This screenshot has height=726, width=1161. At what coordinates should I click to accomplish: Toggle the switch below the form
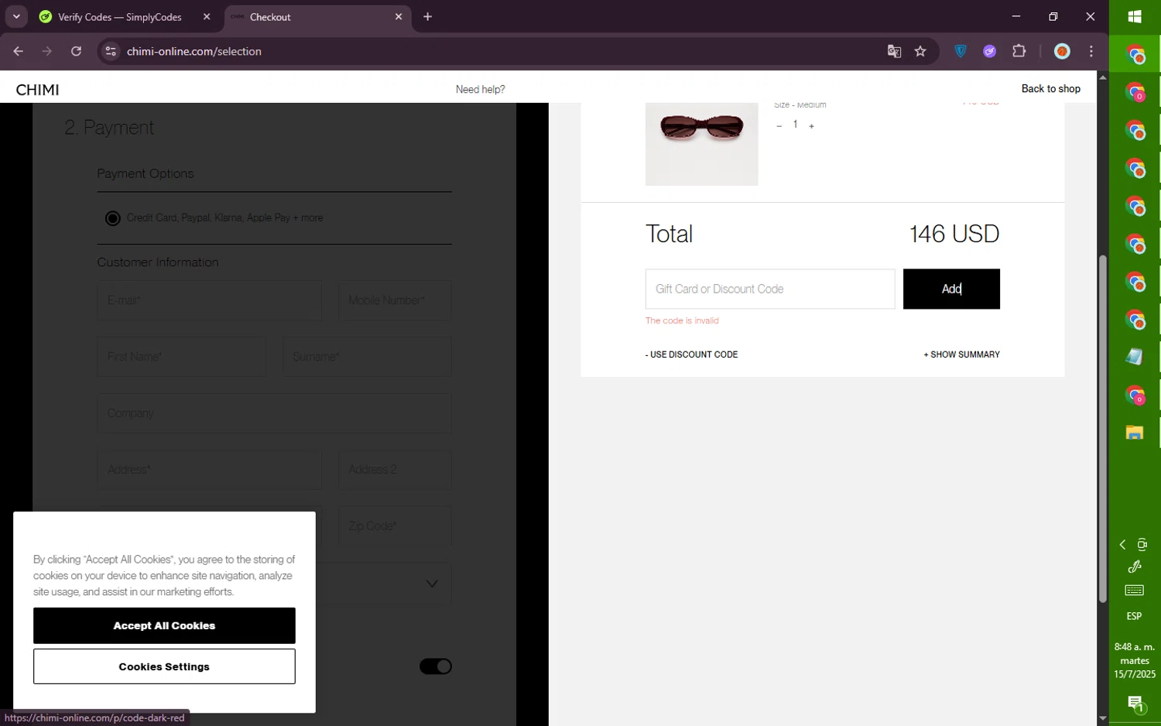click(435, 666)
